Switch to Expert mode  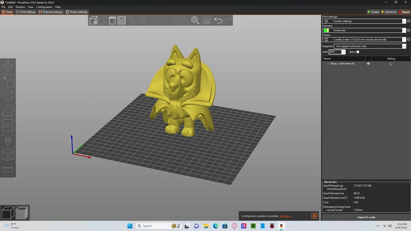404,12
